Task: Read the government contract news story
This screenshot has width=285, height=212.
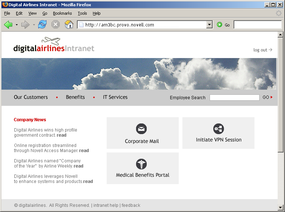Action: point(61,135)
